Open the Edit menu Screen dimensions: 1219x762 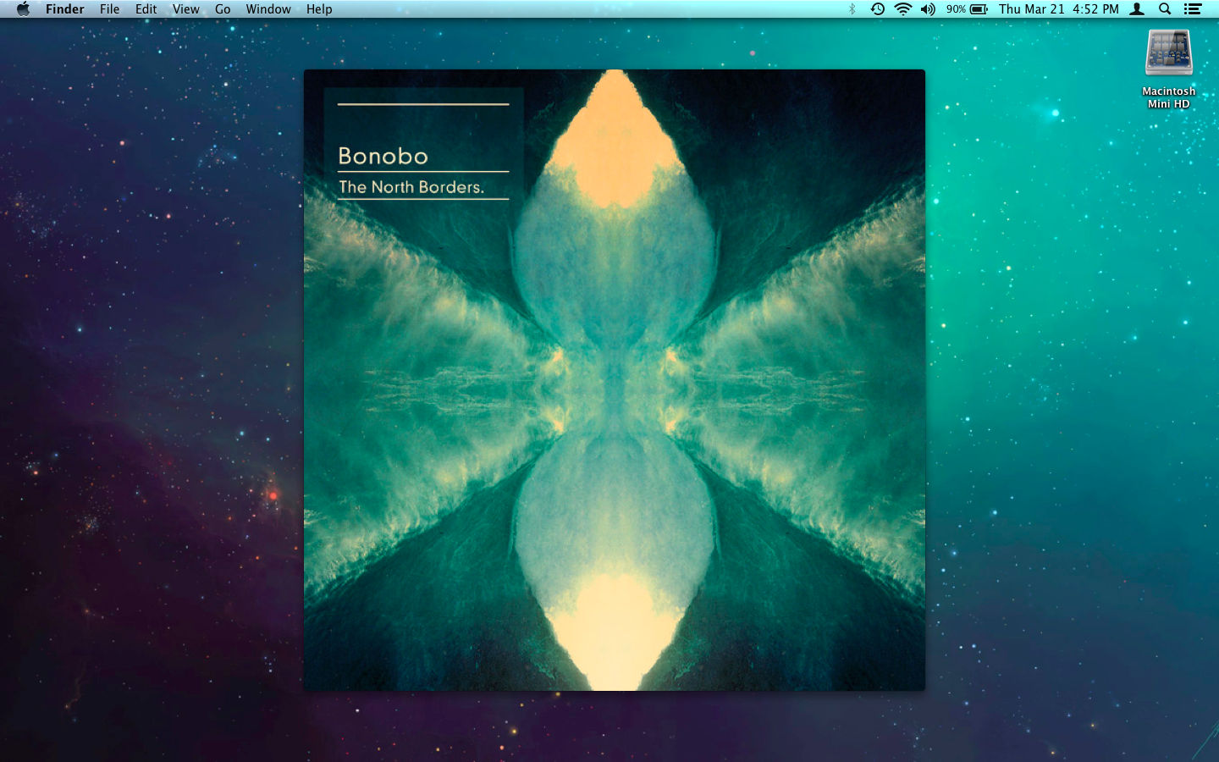[x=146, y=9]
